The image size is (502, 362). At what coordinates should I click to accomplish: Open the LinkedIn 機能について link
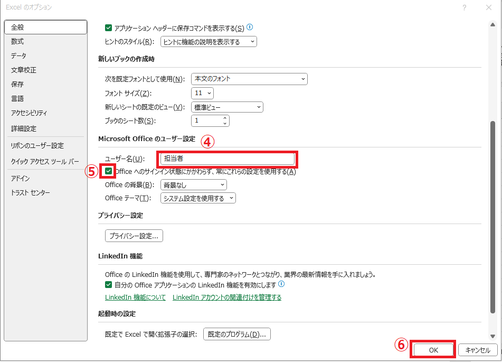point(136,297)
